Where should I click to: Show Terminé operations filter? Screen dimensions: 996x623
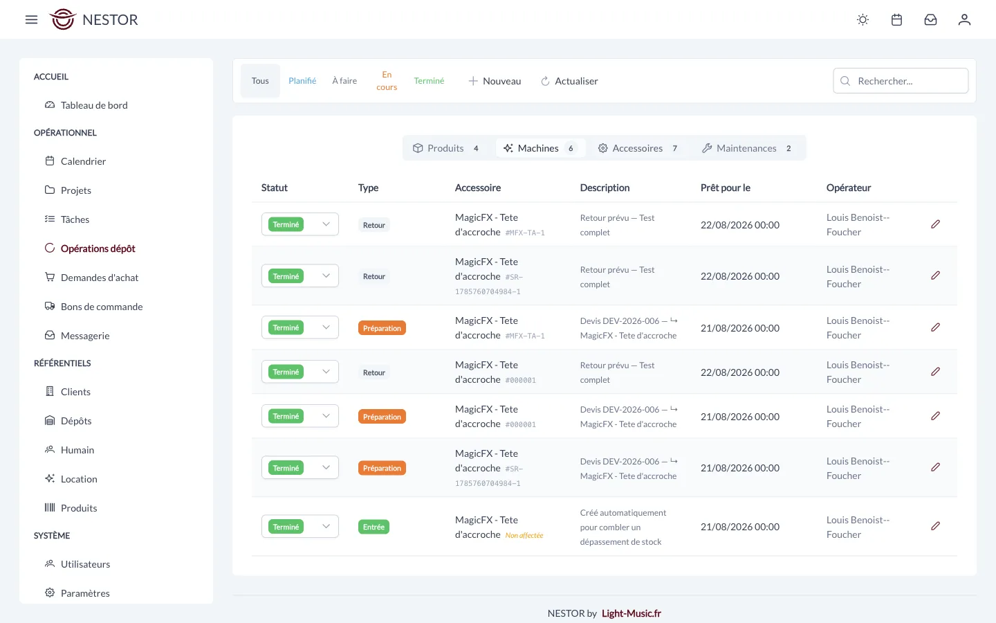click(x=429, y=81)
